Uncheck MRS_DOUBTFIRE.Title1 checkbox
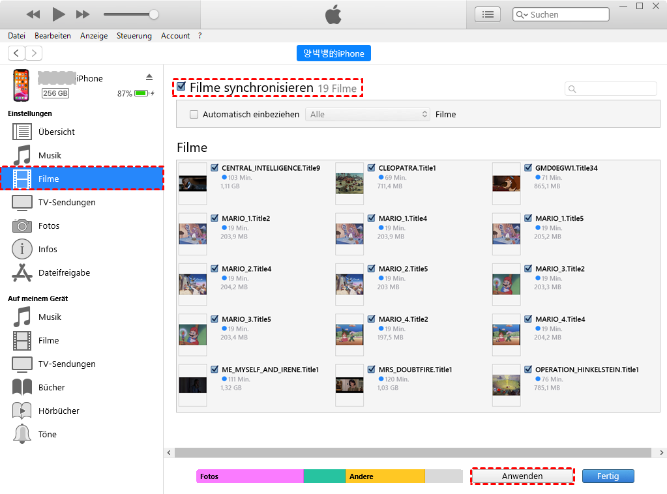The height and width of the screenshot is (494, 667). (x=372, y=369)
